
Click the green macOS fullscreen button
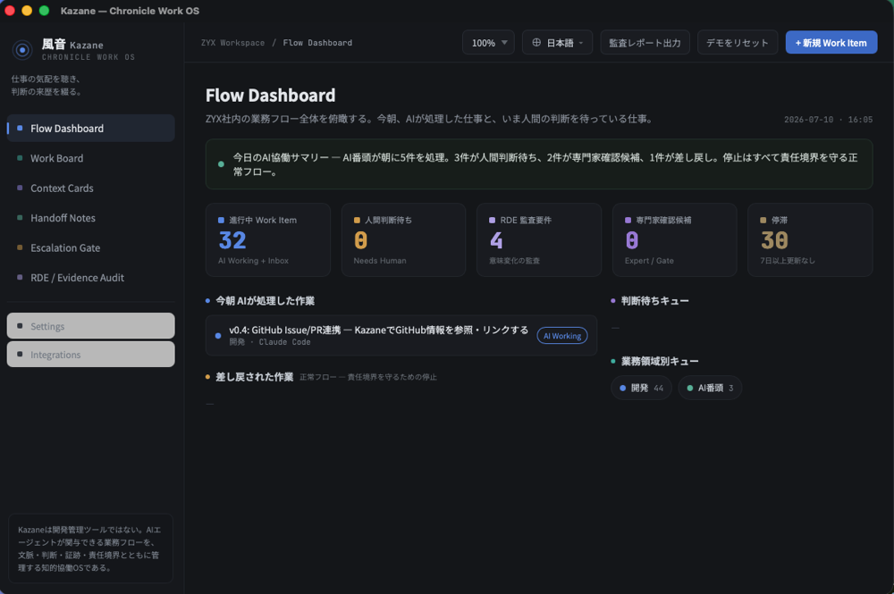click(44, 11)
